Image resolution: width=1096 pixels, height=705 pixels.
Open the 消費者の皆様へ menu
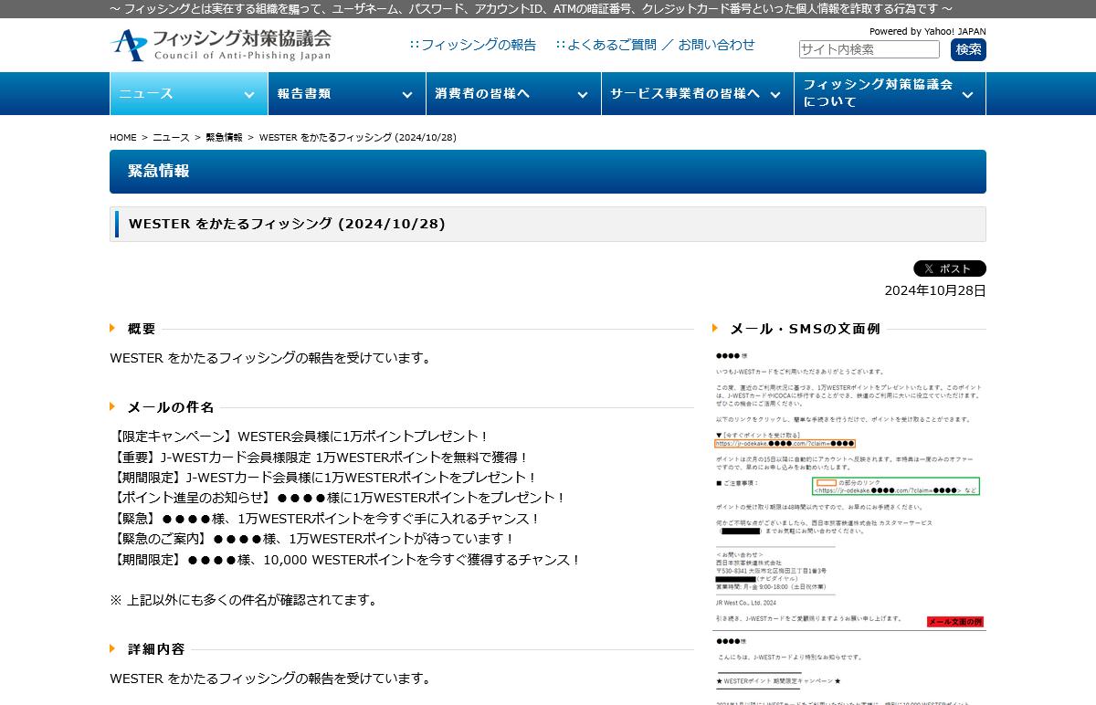coord(512,93)
